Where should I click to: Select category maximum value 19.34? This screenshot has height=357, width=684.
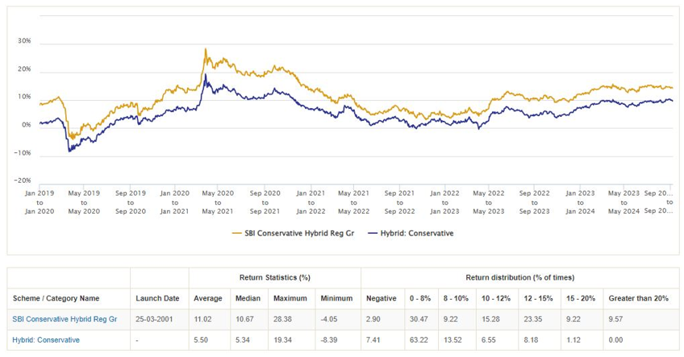[282, 340]
